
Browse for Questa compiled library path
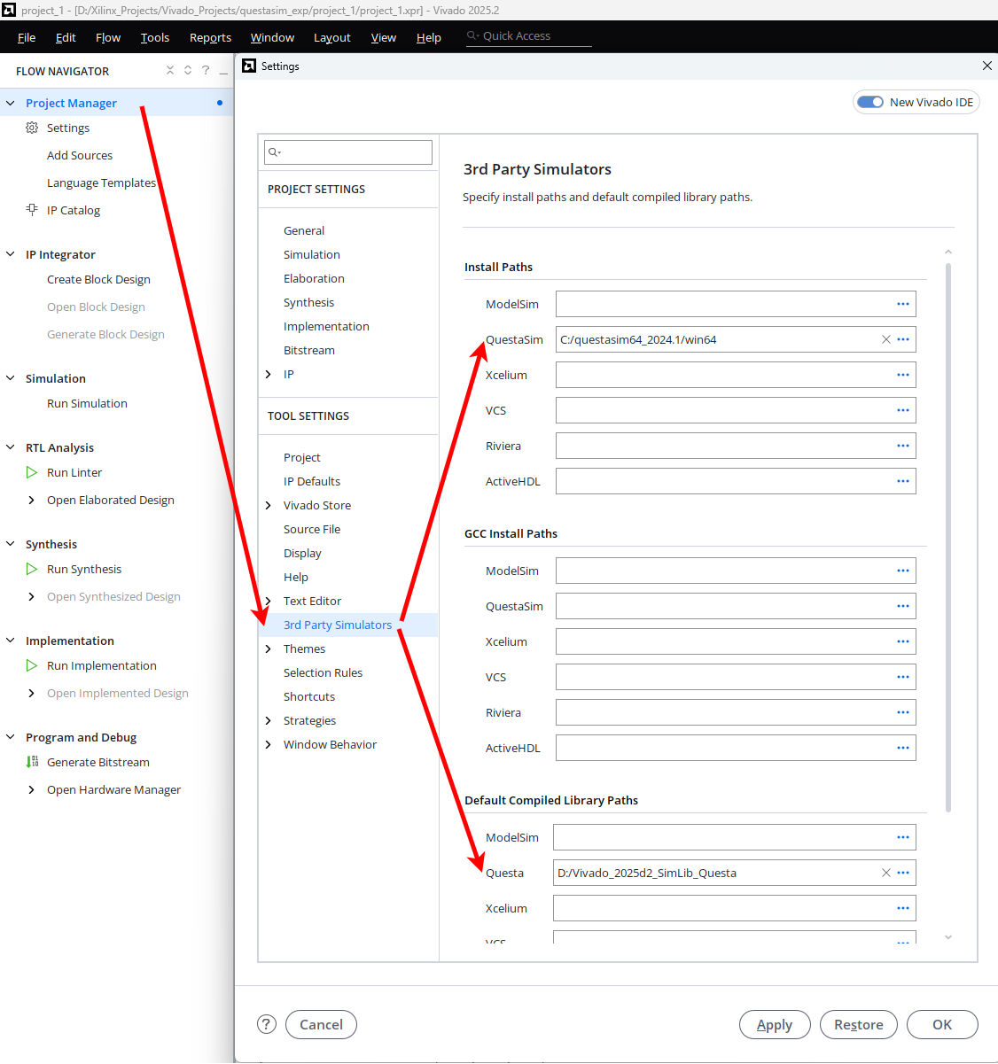click(903, 873)
